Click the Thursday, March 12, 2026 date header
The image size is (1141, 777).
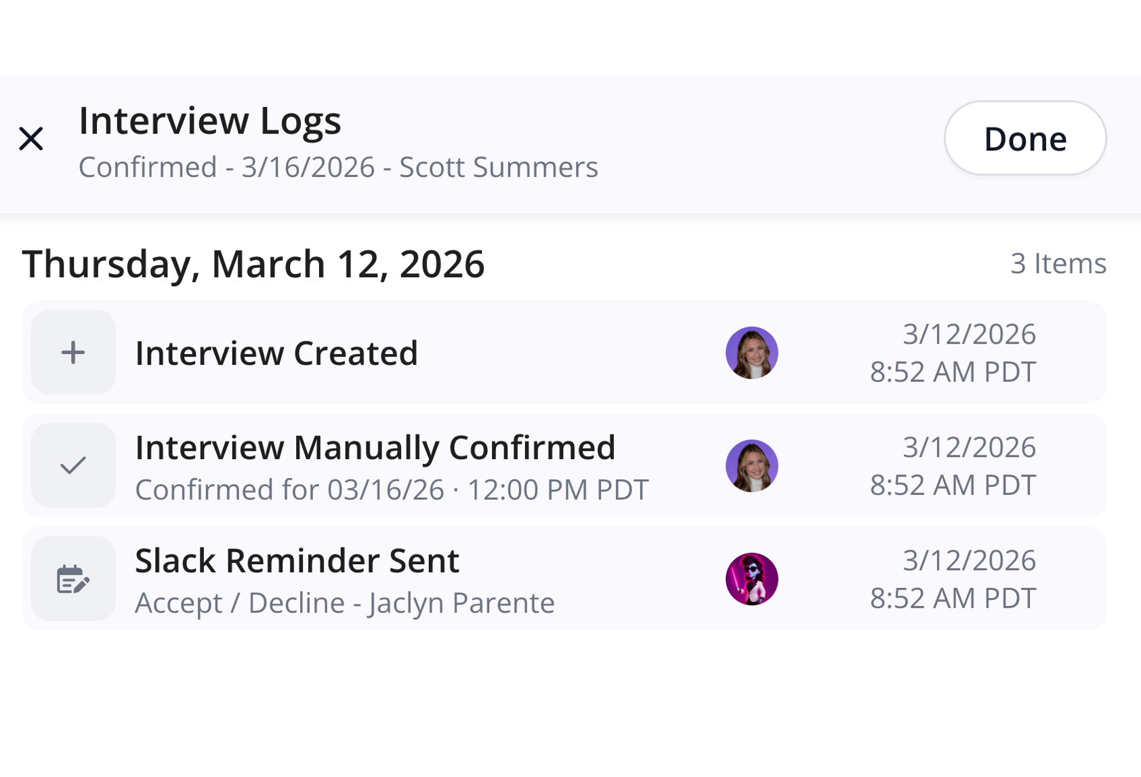(x=253, y=264)
